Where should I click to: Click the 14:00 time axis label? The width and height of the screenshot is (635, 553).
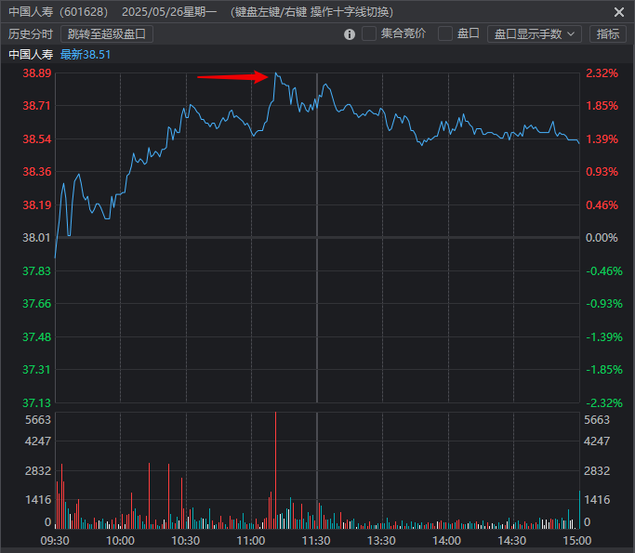click(x=447, y=540)
